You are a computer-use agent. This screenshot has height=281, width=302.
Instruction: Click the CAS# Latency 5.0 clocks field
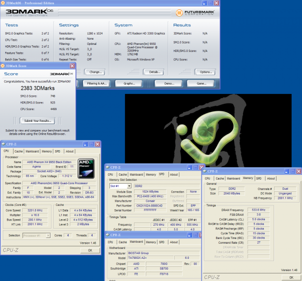[259, 219]
